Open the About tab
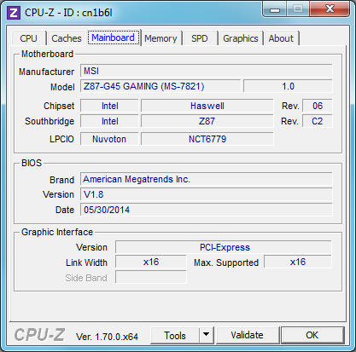The height and width of the screenshot is (352, 356). (281, 38)
